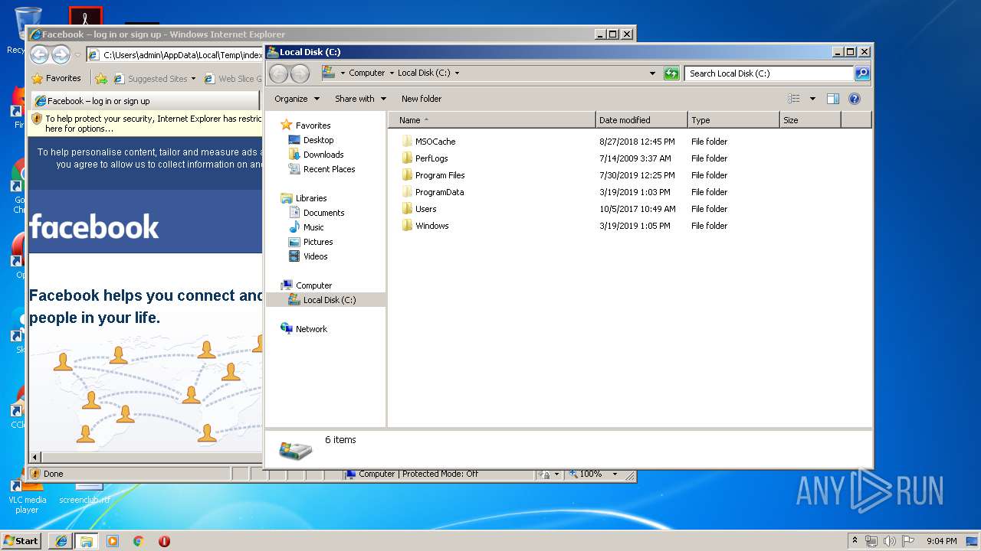Click the Internet Explorer back button

pyautogui.click(x=39, y=54)
